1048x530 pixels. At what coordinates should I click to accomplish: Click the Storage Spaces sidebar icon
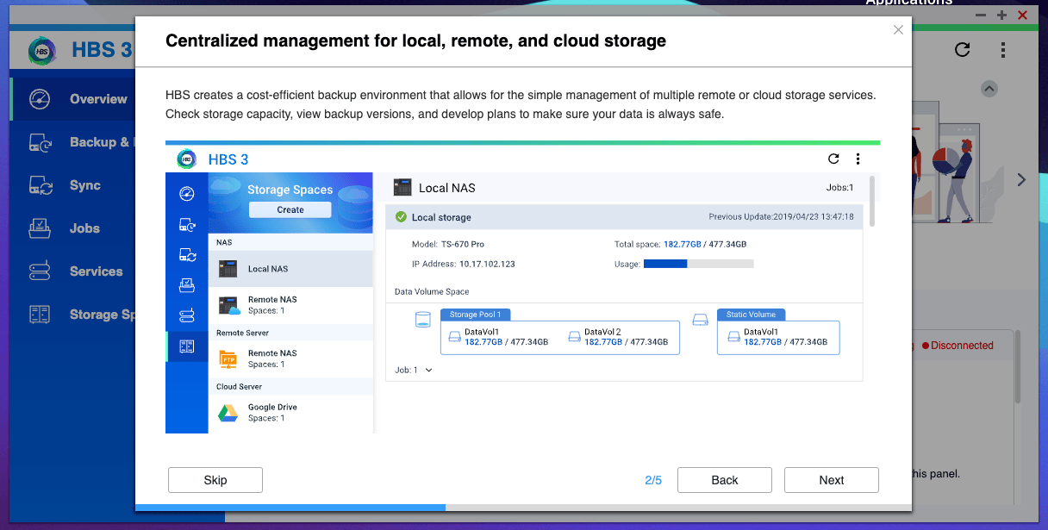(41, 315)
